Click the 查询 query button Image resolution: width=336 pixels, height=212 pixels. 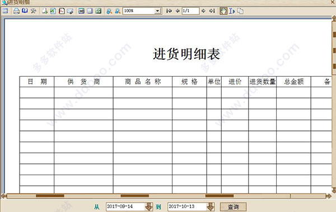[x=233, y=207]
